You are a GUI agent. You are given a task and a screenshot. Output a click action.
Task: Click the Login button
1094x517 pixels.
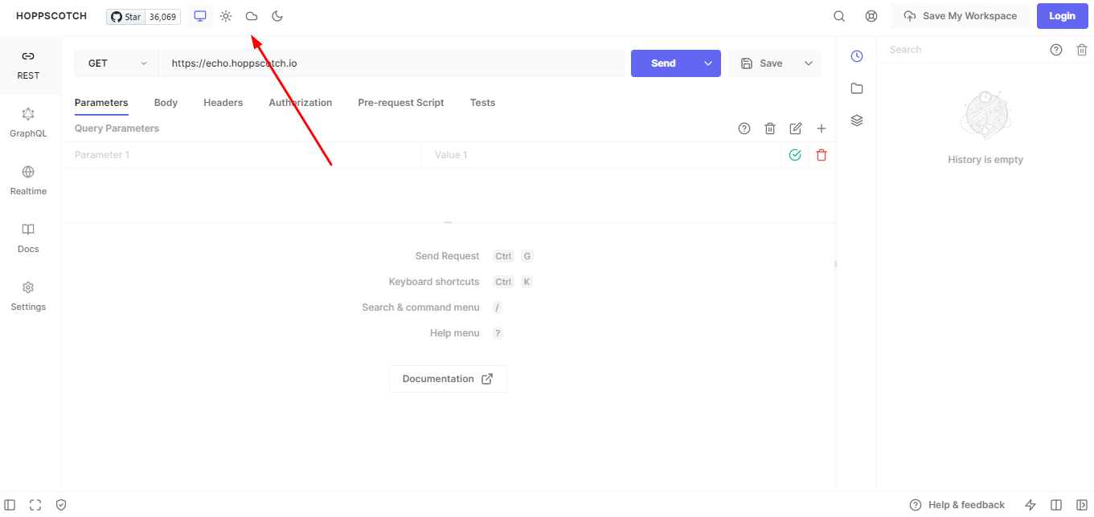pos(1062,16)
